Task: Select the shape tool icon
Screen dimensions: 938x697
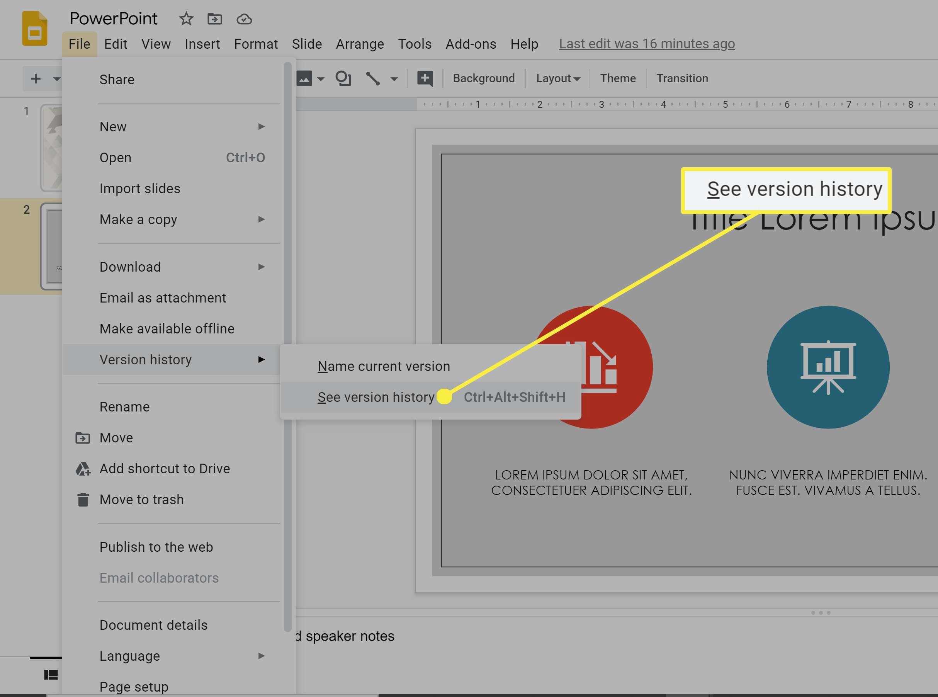Action: pyautogui.click(x=343, y=78)
